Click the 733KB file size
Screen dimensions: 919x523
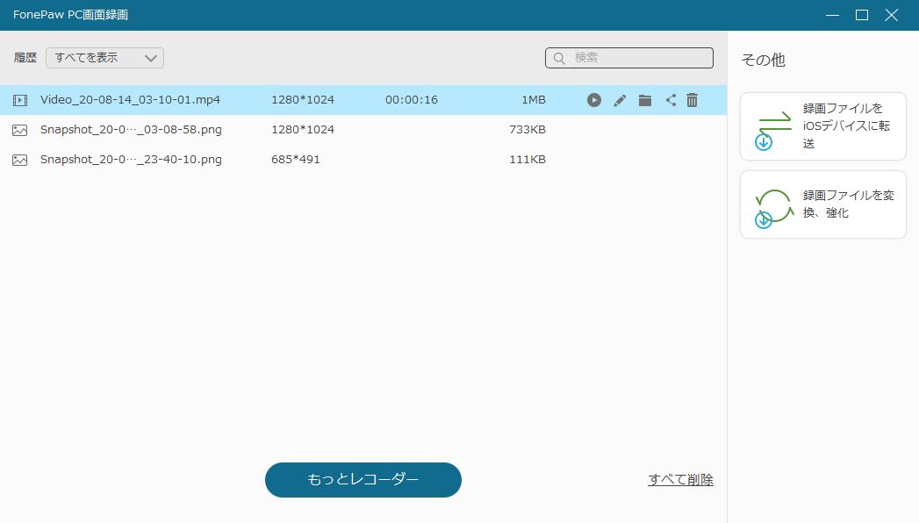click(528, 129)
